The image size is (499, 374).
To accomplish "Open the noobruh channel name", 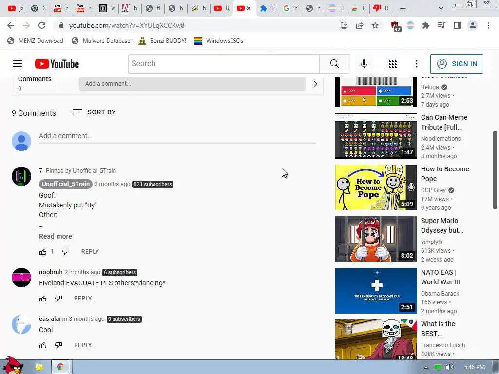I will pyautogui.click(x=51, y=272).
